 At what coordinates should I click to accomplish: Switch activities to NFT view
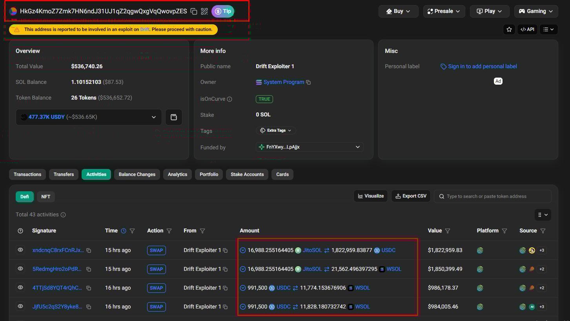pos(46,196)
